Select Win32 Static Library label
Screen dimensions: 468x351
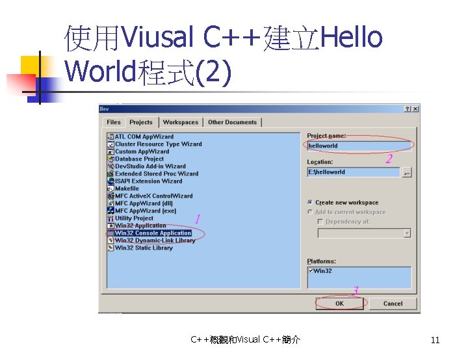click(x=144, y=248)
